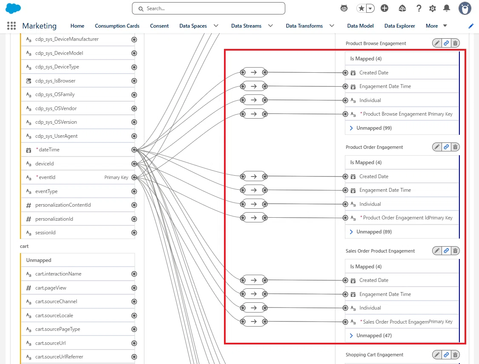Click link icon for Product Browse Engagement

point(446,43)
